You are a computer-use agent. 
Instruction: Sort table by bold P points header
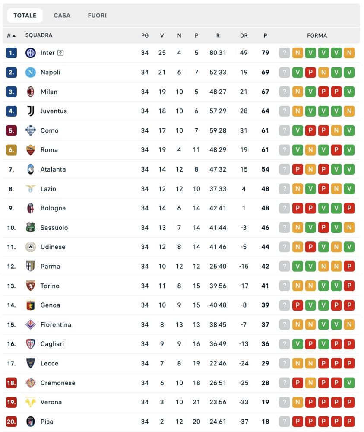coord(265,35)
